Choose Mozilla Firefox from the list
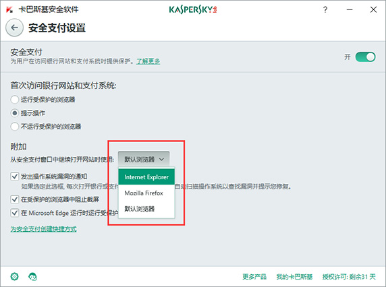The width and height of the screenshot is (386, 287). [x=146, y=193]
